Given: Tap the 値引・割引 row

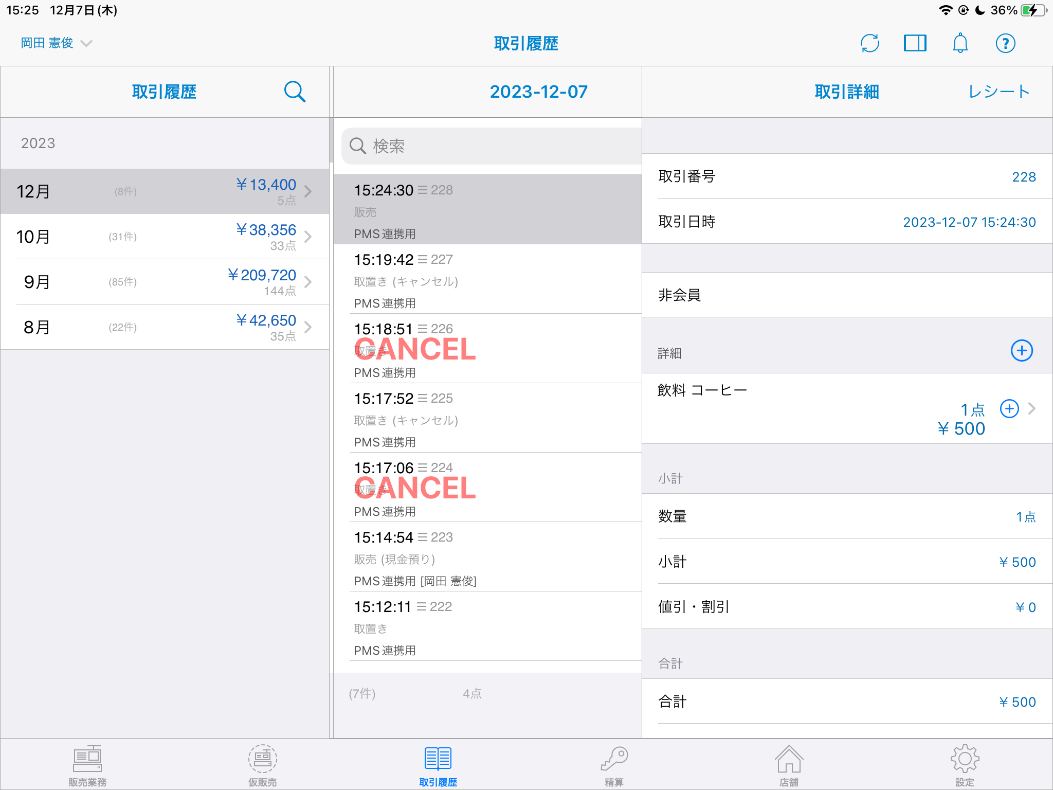Looking at the screenshot, I should (847, 607).
